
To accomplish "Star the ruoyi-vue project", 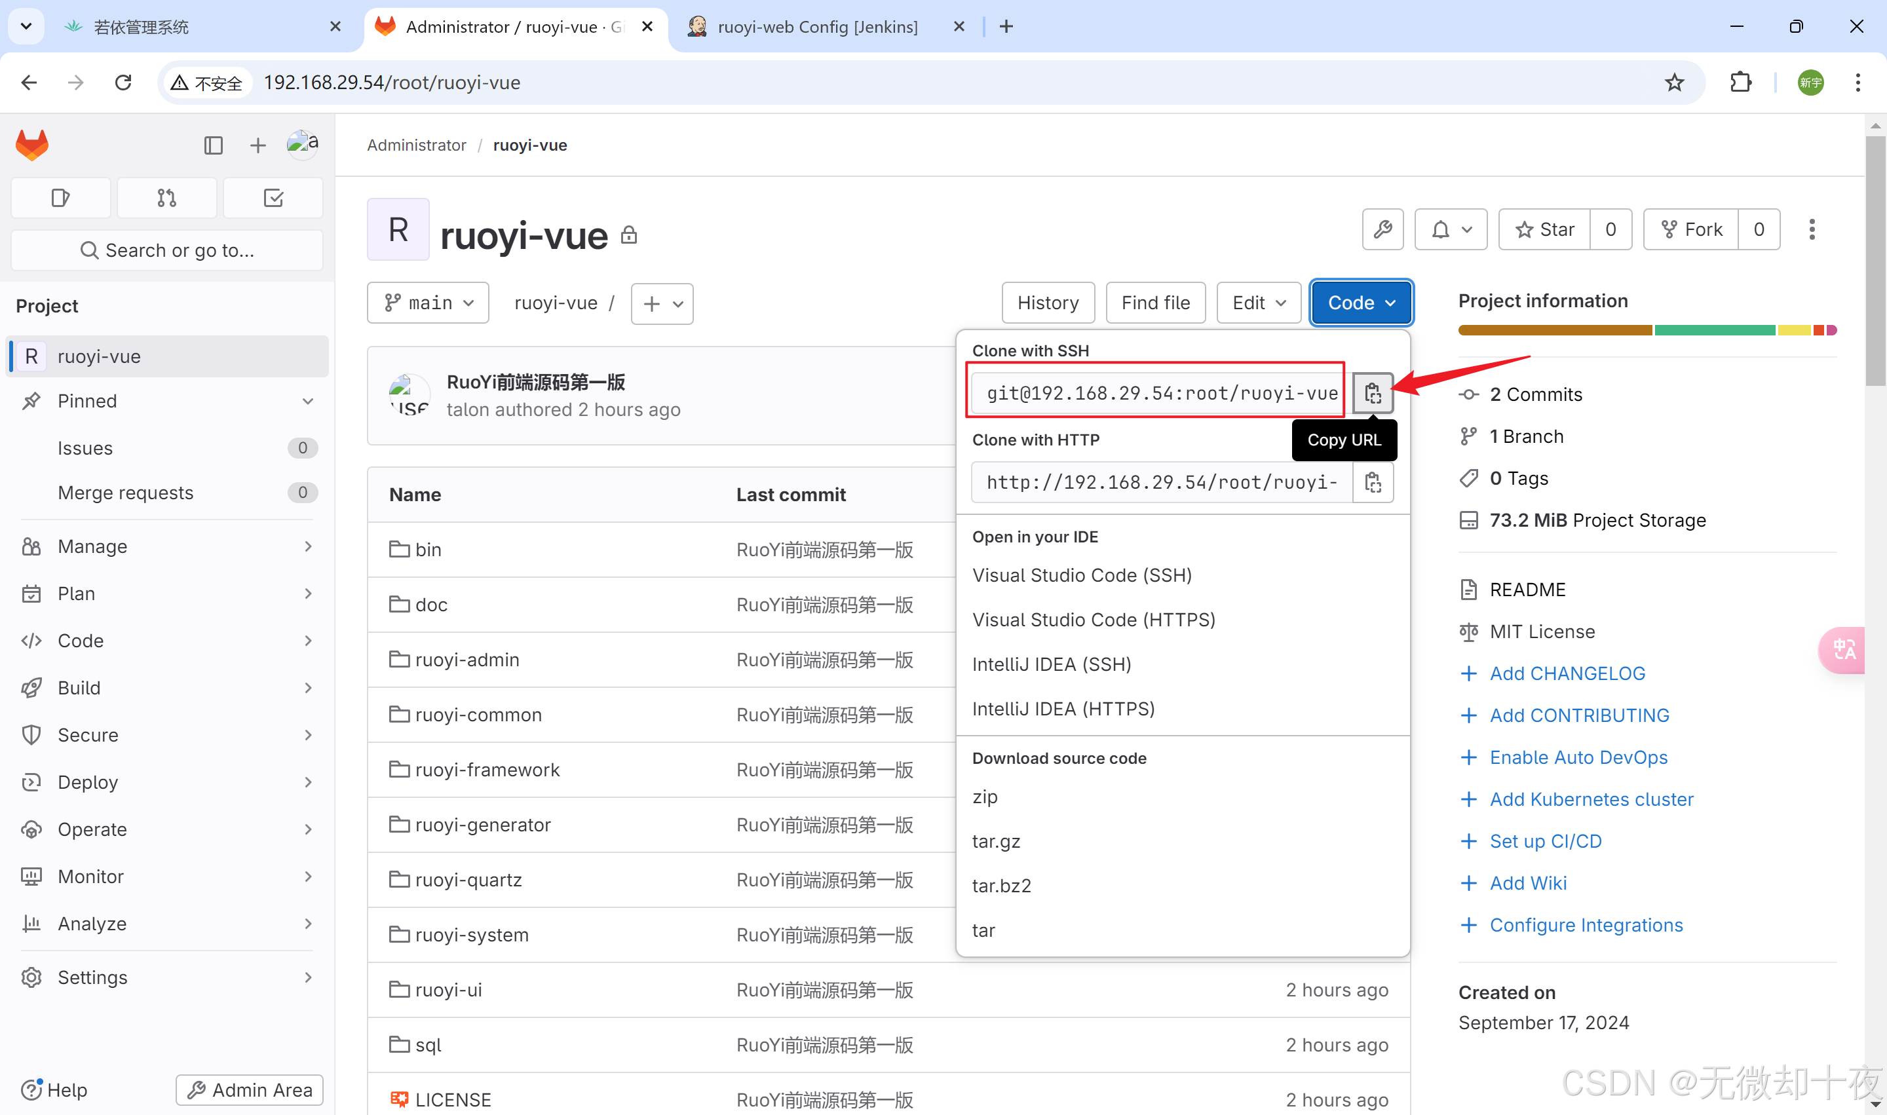I will click(x=1544, y=229).
